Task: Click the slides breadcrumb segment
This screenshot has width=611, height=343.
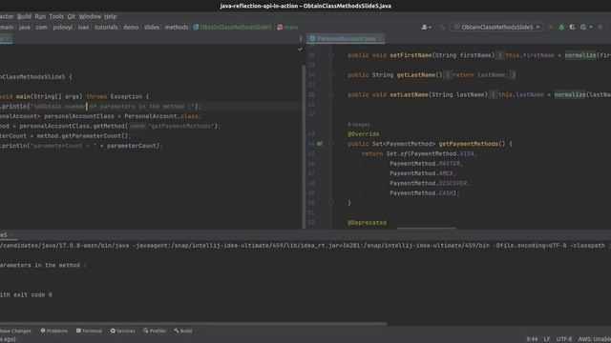Action: 152,28
